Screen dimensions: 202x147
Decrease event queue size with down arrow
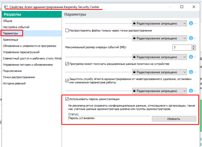[x=194, y=49]
